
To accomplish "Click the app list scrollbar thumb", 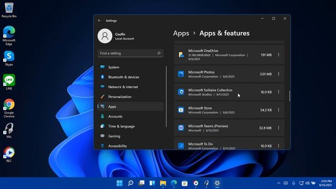I will click(289, 96).
